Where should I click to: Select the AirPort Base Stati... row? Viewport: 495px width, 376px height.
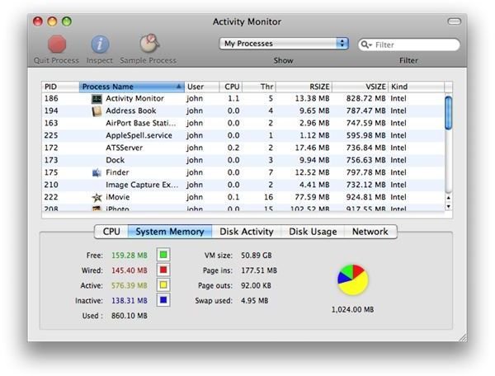coord(243,124)
